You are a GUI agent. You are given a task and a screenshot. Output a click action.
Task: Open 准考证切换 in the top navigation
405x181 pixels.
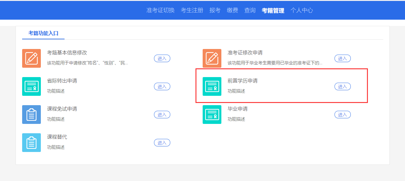(x=160, y=10)
